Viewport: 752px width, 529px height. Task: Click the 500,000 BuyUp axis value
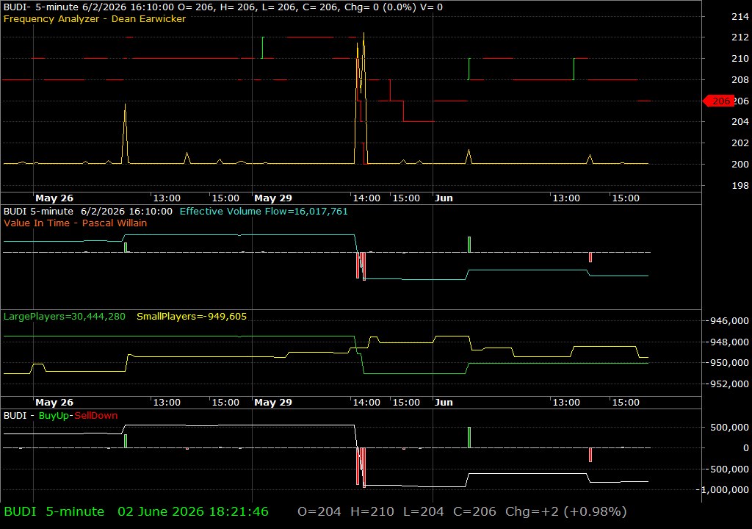pyautogui.click(x=729, y=427)
